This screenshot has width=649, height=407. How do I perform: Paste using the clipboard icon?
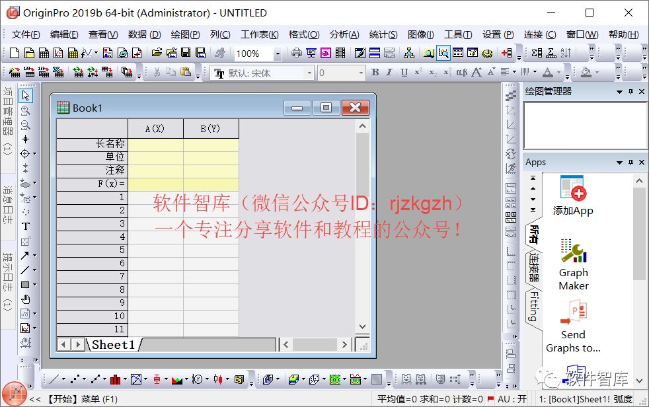[x=186, y=72]
